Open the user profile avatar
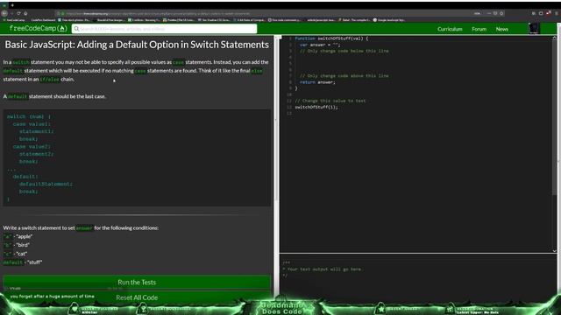 pyautogui.click(x=534, y=29)
